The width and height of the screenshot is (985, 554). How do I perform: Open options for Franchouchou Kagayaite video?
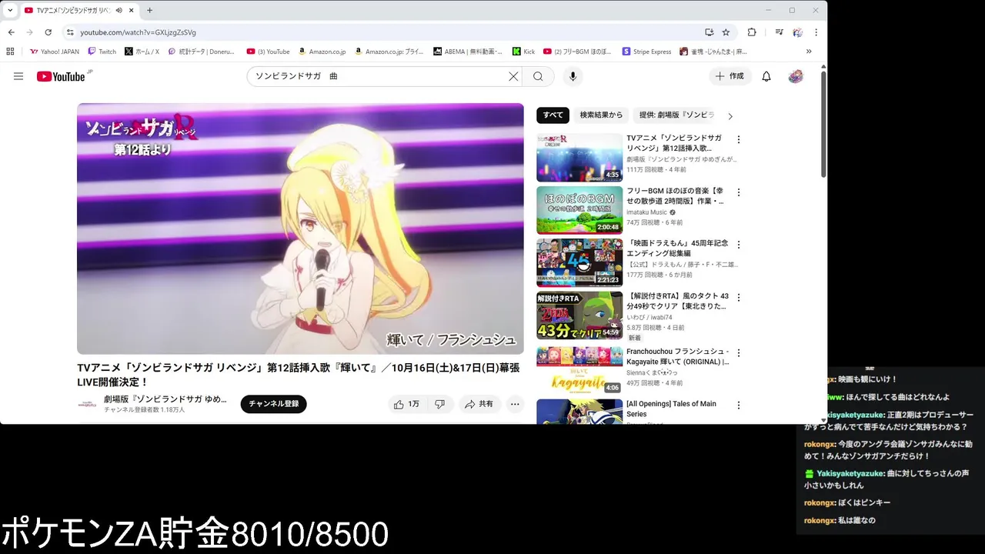pos(739,353)
